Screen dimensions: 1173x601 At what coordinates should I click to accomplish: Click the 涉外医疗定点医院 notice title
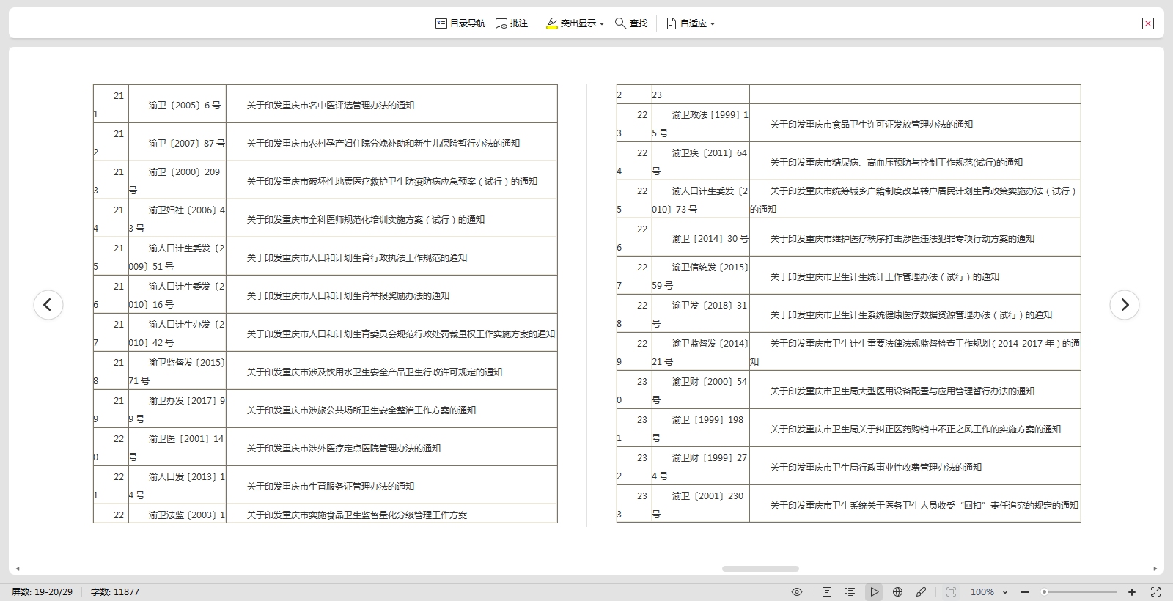[344, 449]
